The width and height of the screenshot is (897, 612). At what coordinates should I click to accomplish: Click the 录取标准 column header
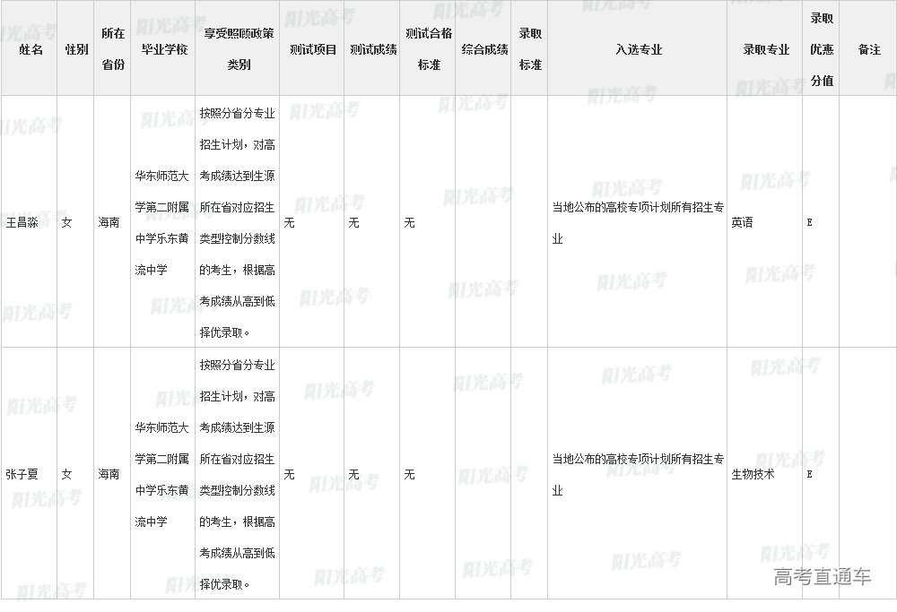530,49
